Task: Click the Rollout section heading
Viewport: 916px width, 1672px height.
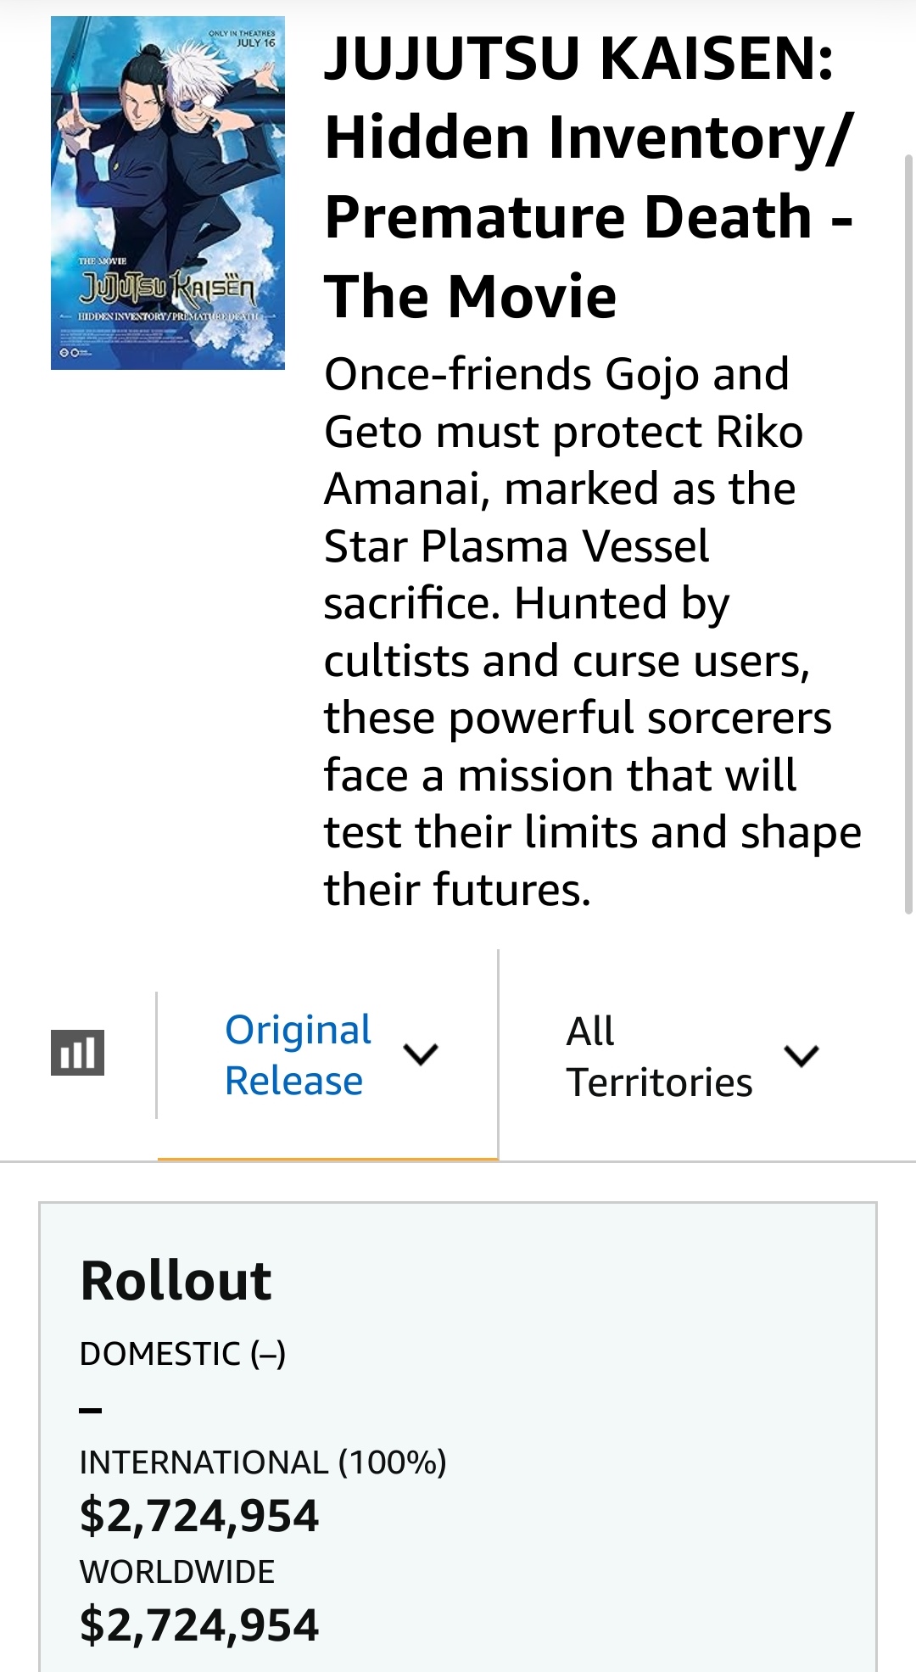Action: click(x=176, y=1280)
